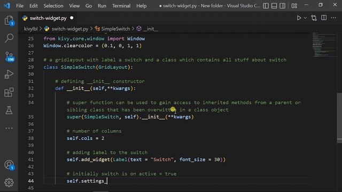342x192 pixels.
Task: Click '# number of columns' comment
Action: click(94, 131)
